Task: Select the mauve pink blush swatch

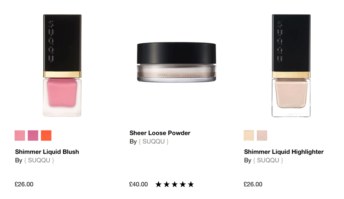Action: coord(33,135)
